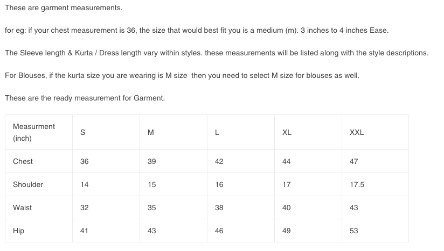Click Chest value 44 under XL

tap(286, 161)
